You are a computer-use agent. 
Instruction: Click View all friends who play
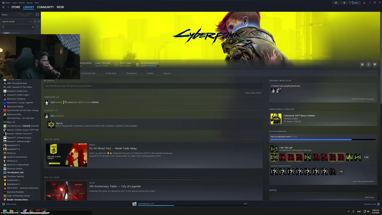pyautogui.click(x=363, y=99)
